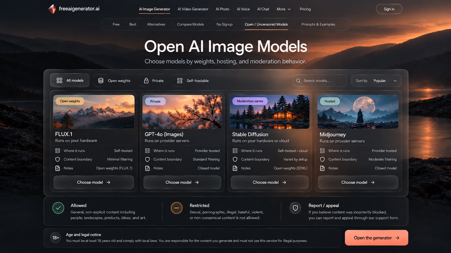Image resolution: width=451 pixels, height=253 pixels.
Task: Filter by Self-hostable models
Action: click(x=193, y=81)
